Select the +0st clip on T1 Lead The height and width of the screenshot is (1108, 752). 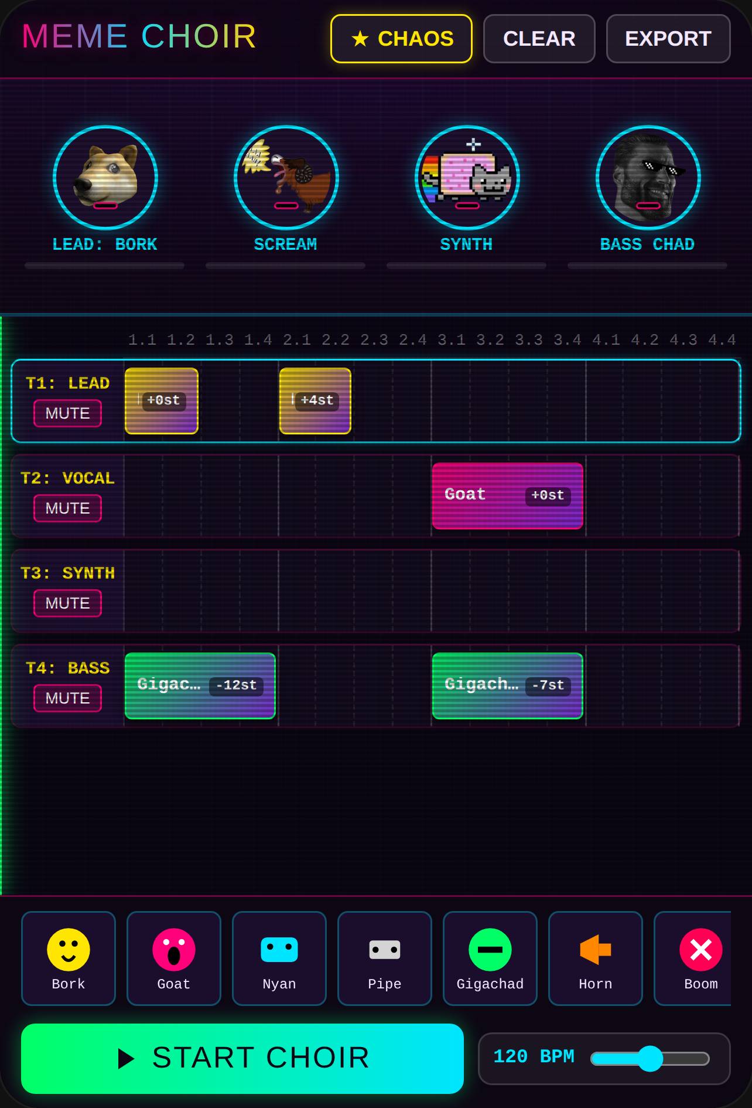coord(162,401)
